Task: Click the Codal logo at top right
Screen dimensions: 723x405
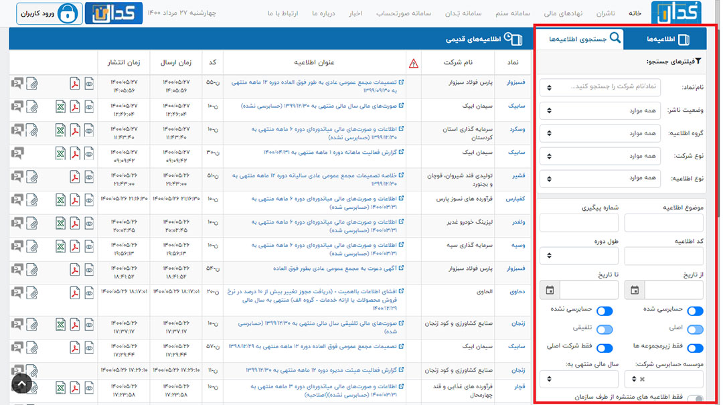Action: (x=676, y=13)
